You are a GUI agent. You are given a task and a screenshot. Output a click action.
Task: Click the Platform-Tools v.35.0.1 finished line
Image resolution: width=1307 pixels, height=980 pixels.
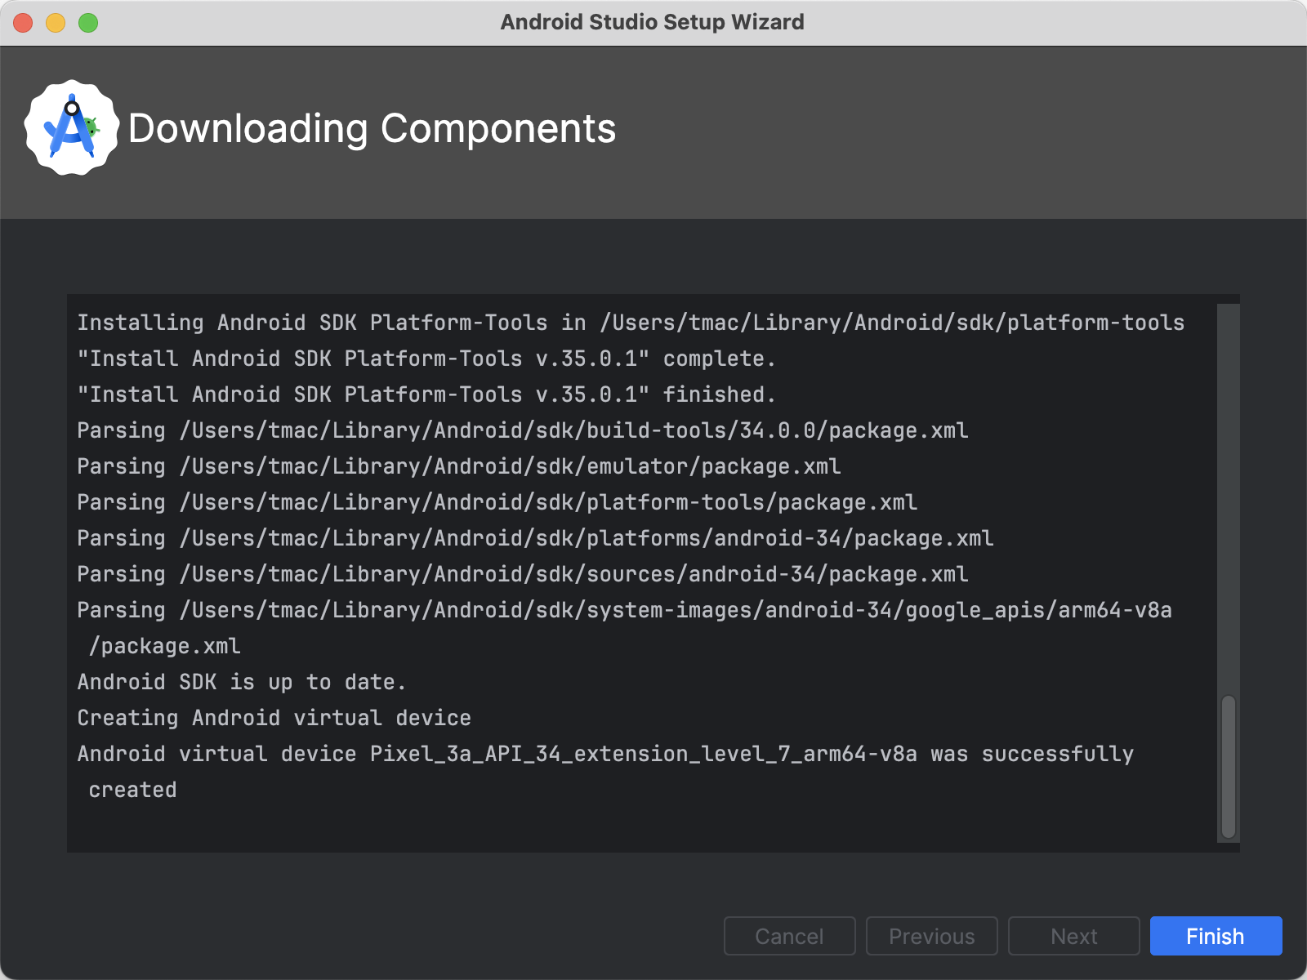[x=426, y=394]
